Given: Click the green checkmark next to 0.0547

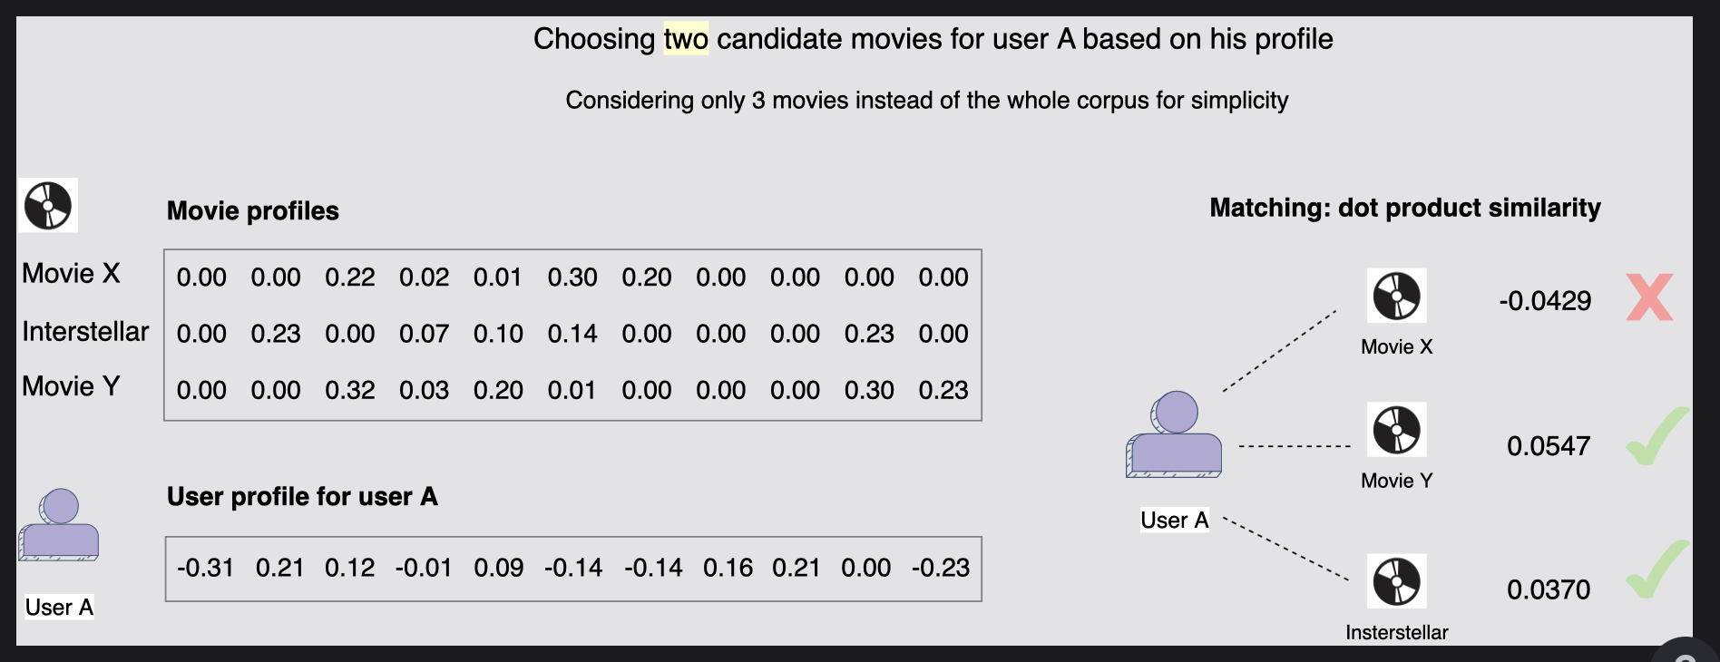Looking at the screenshot, I should [1656, 438].
